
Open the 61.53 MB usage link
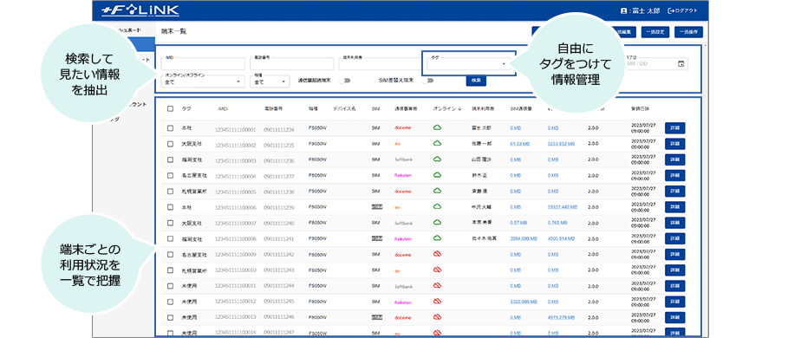(x=519, y=144)
